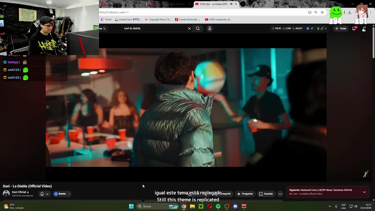Open File Explorer from the taskbar
Viewport: 375px width, 211px height.
coord(192,206)
